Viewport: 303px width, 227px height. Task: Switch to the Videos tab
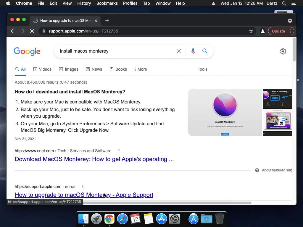tap(42, 69)
